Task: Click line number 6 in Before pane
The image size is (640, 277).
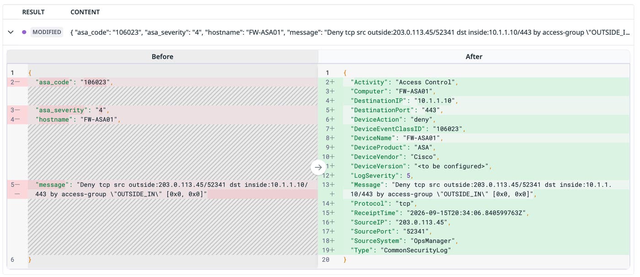Action: (x=12, y=260)
